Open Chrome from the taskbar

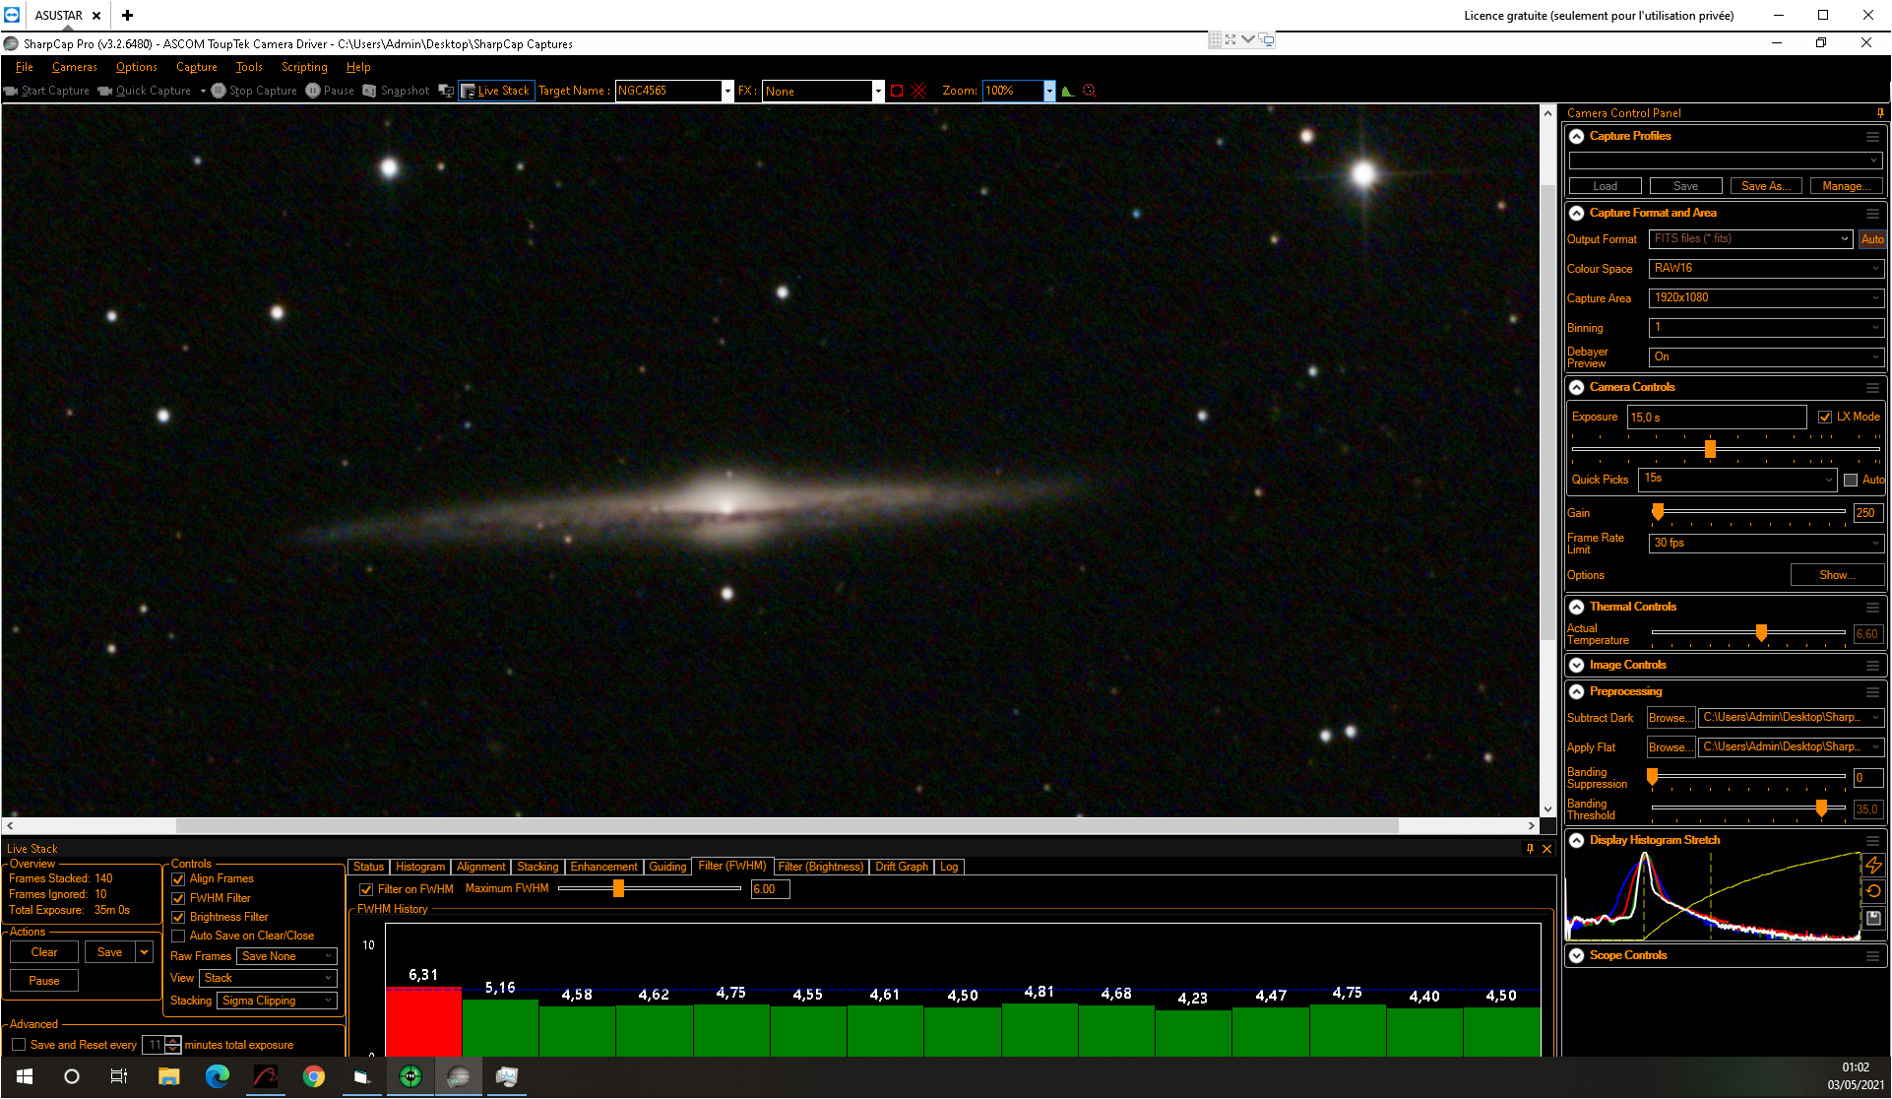point(314,1076)
